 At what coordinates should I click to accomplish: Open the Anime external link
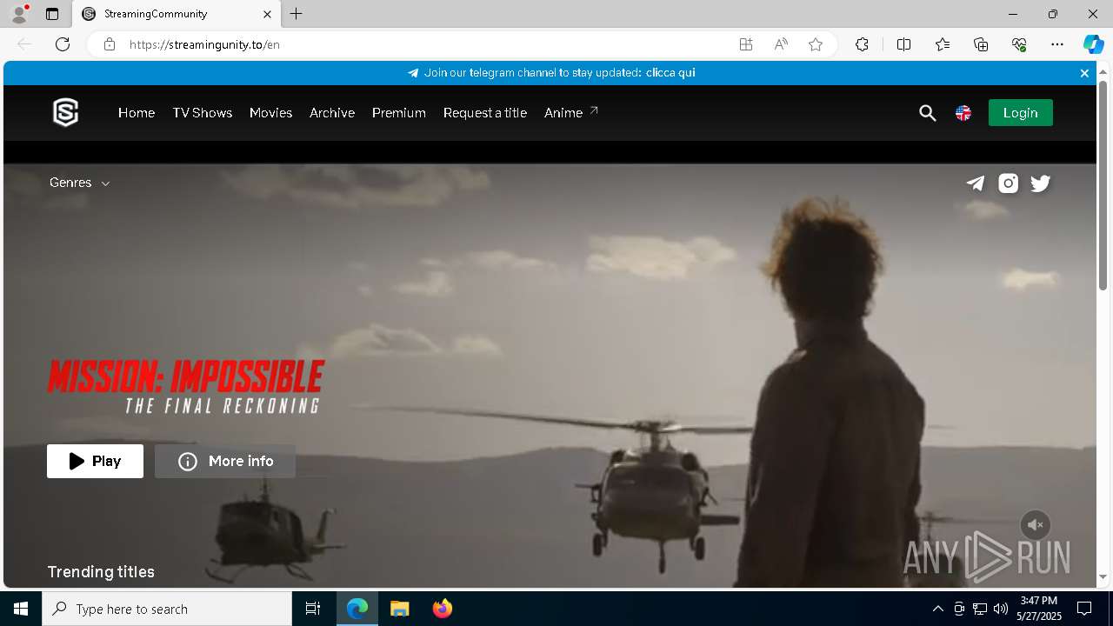click(571, 113)
